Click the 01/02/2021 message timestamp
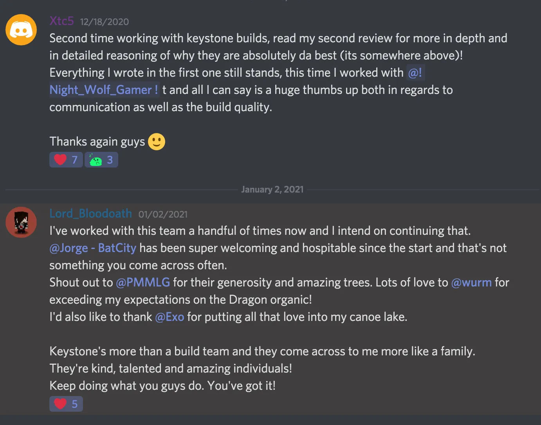541x425 pixels. (x=163, y=214)
